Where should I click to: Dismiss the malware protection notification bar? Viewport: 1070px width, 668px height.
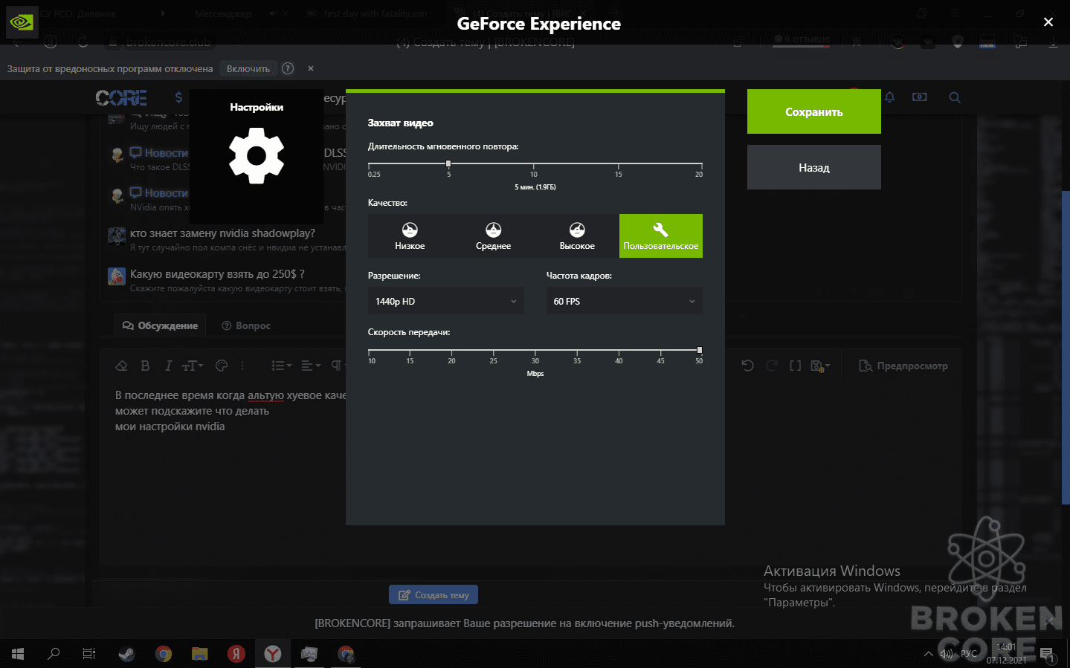tap(311, 68)
